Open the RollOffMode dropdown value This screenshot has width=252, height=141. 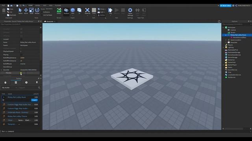(x=30, y=64)
